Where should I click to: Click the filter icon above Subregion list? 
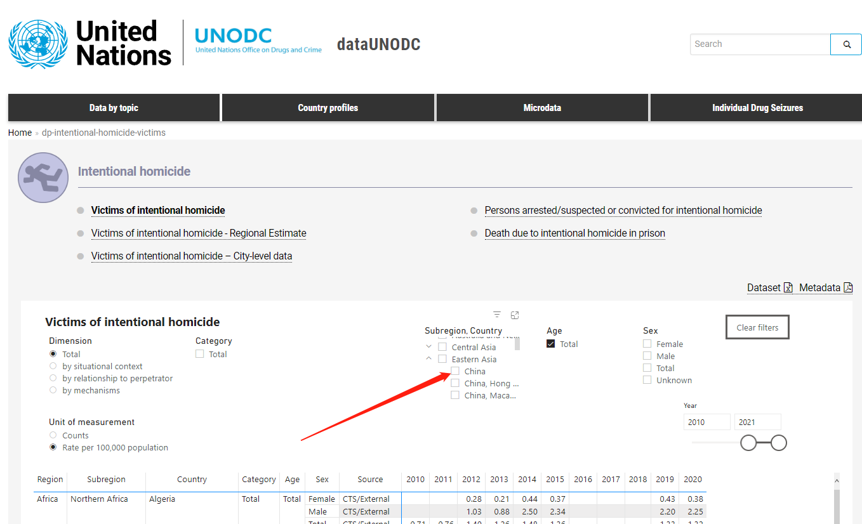tap(497, 315)
